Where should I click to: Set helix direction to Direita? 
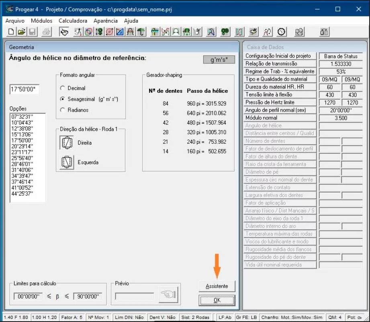67,143
